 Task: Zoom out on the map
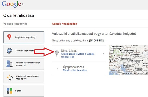[x=112, y=52]
